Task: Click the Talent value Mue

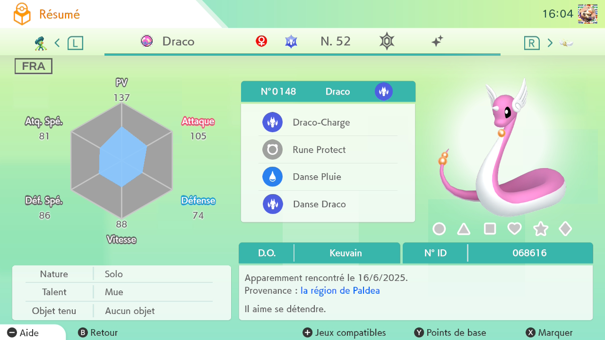Action: point(114,292)
